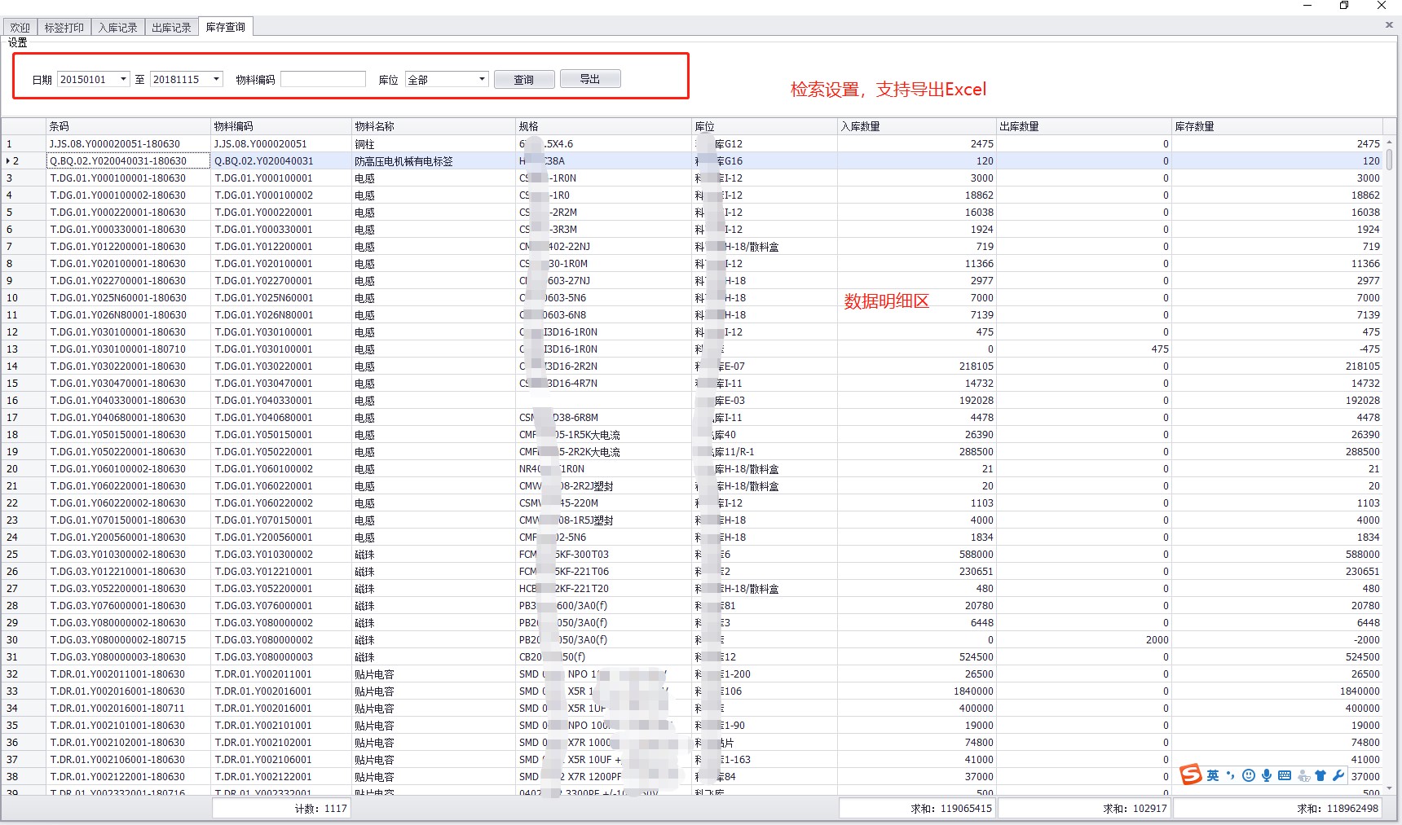Open the Sogou soft keyboard icon
The height and width of the screenshot is (825, 1402).
[1285, 775]
